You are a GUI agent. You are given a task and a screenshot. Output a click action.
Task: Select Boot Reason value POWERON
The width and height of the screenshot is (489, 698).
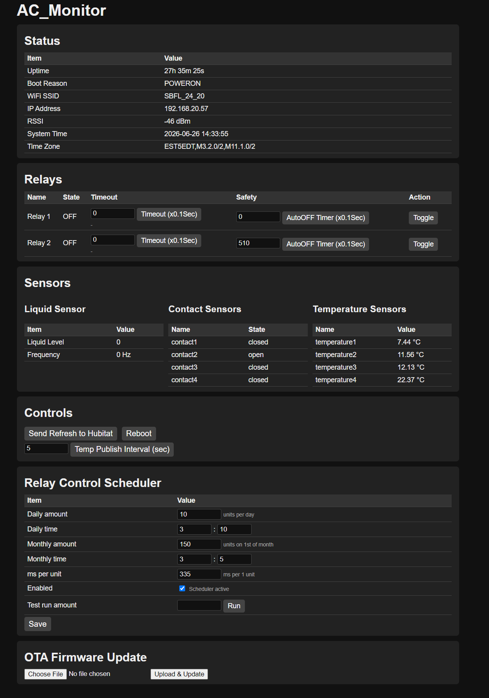(x=182, y=83)
